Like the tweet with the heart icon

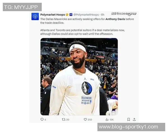[85, 119]
